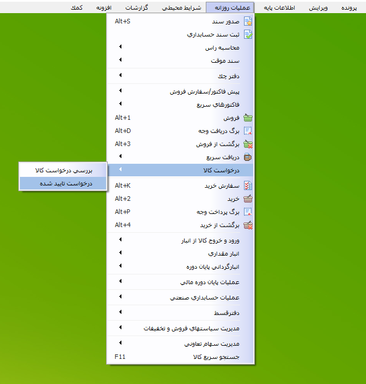Expand the محاسبه راس submenu

coord(223,48)
